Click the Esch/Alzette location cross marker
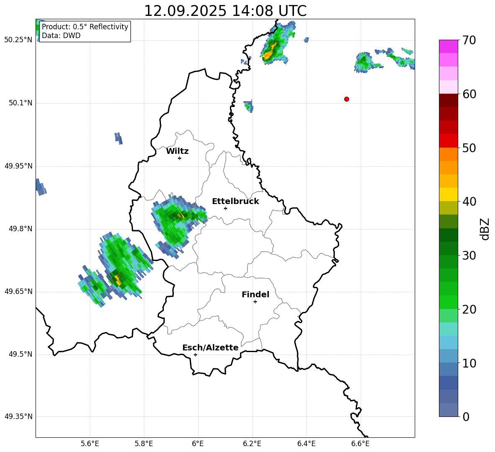This screenshot has height=452, width=495. coord(195,355)
